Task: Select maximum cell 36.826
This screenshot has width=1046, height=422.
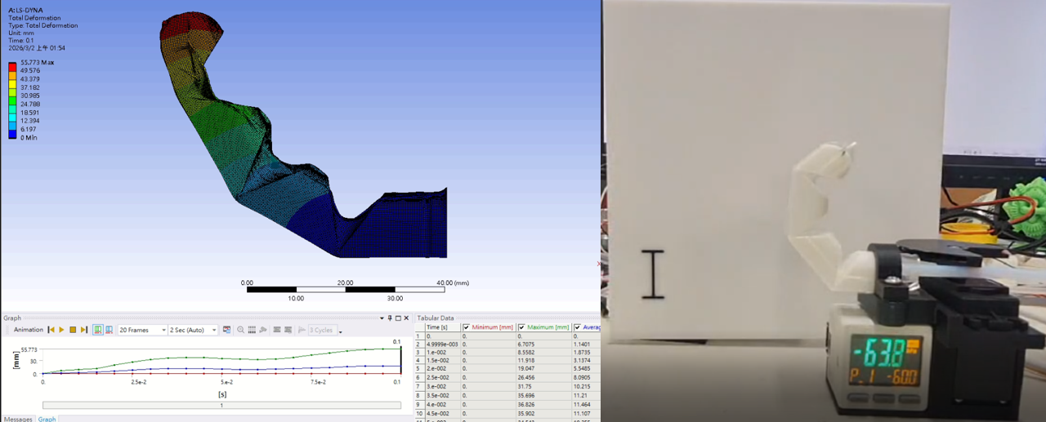Action: (543, 404)
